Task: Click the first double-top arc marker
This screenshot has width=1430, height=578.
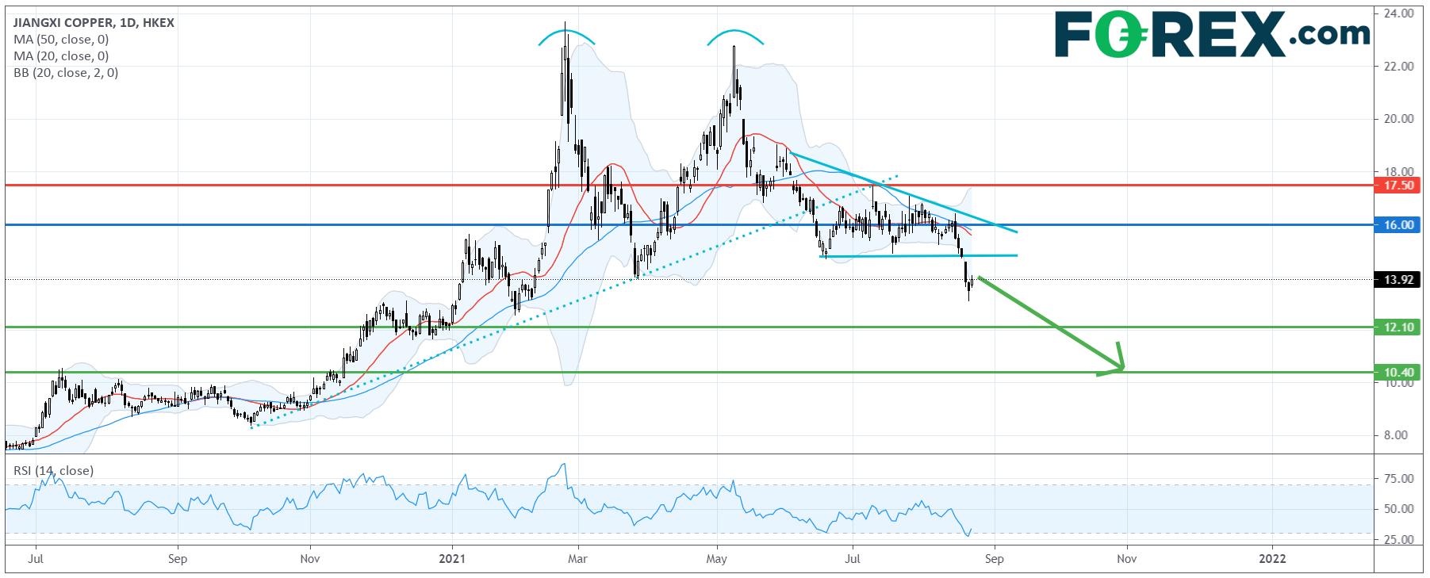Action: (x=565, y=36)
